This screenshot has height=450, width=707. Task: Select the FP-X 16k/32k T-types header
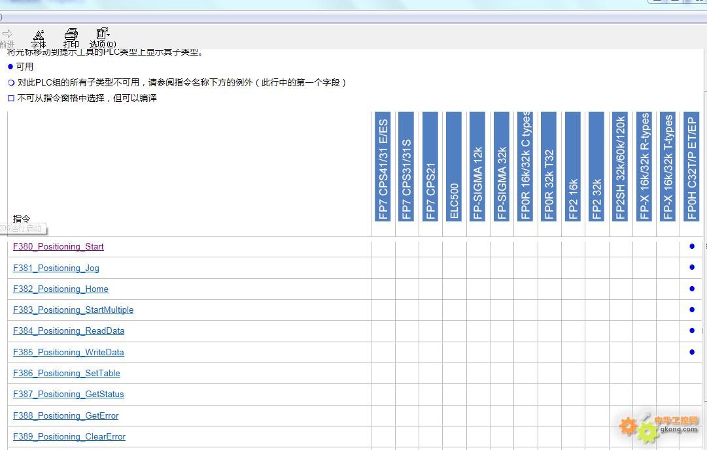667,167
